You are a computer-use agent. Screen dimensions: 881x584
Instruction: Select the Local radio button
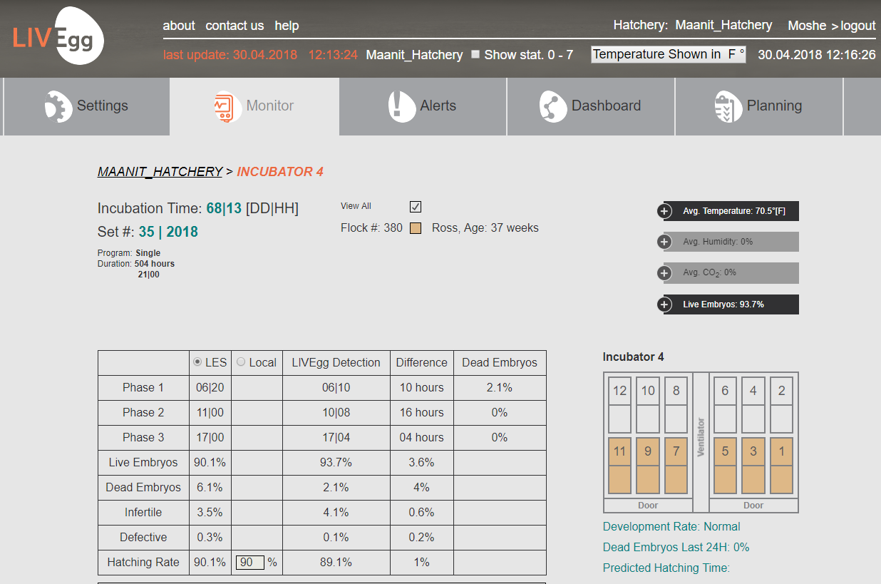[x=240, y=362]
